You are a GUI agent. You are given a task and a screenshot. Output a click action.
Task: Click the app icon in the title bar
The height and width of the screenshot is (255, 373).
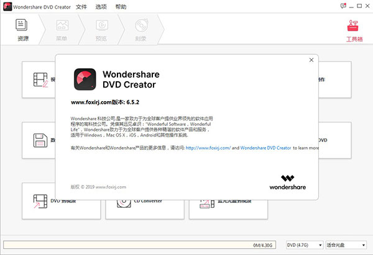click(7, 7)
